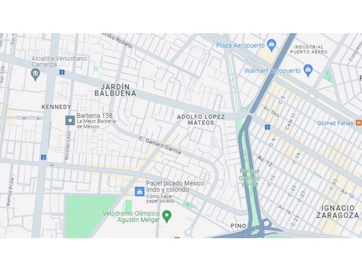Click the Ignacio Zaragoza neighborhood label
362x271 pixels.
(x=338, y=212)
